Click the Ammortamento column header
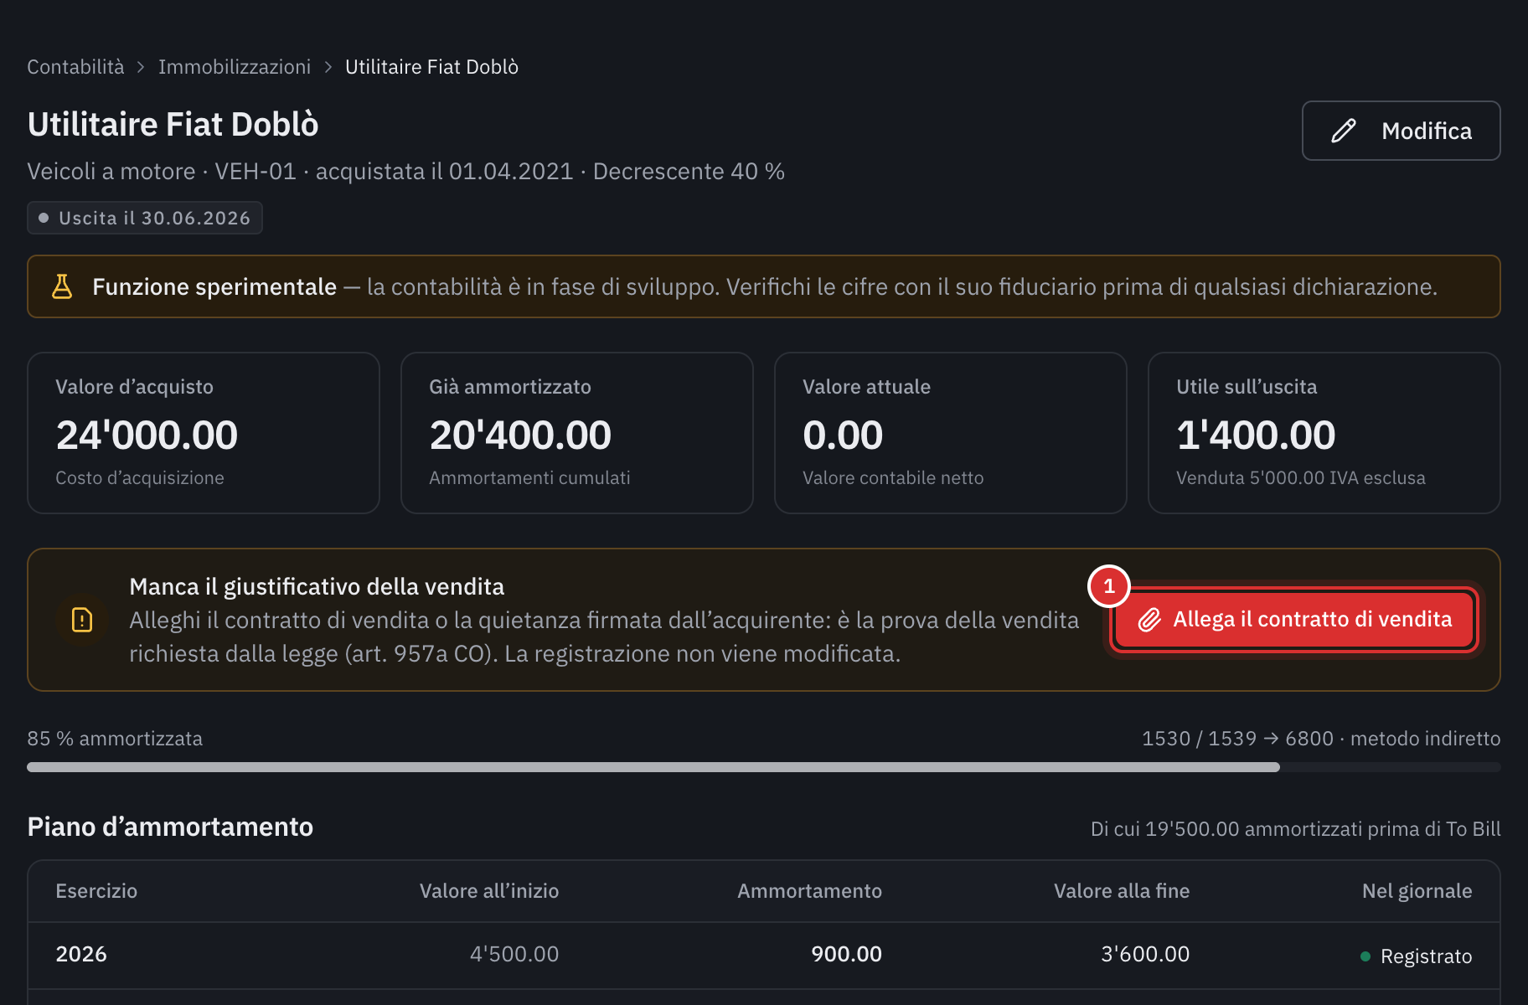Image resolution: width=1528 pixels, height=1005 pixels. [809, 891]
